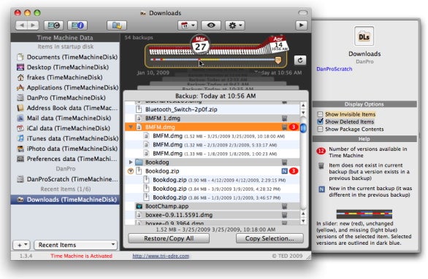Open the calendar date dropdown in toolbar
Viewport: 428px width, 279px height.
[188, 25]
